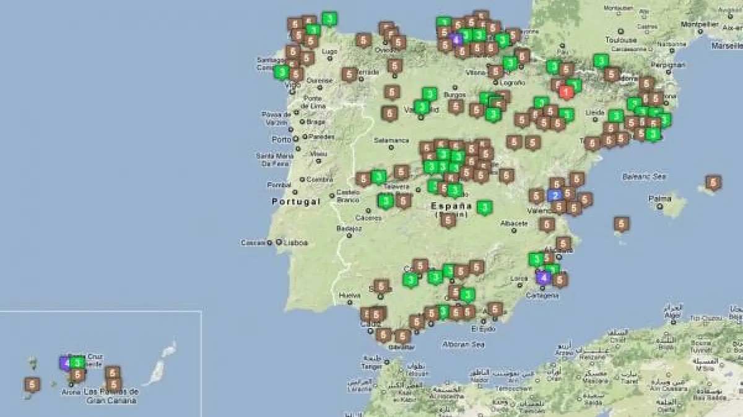Select the blue marker 2 near Valencia

[x=555, y=195]
